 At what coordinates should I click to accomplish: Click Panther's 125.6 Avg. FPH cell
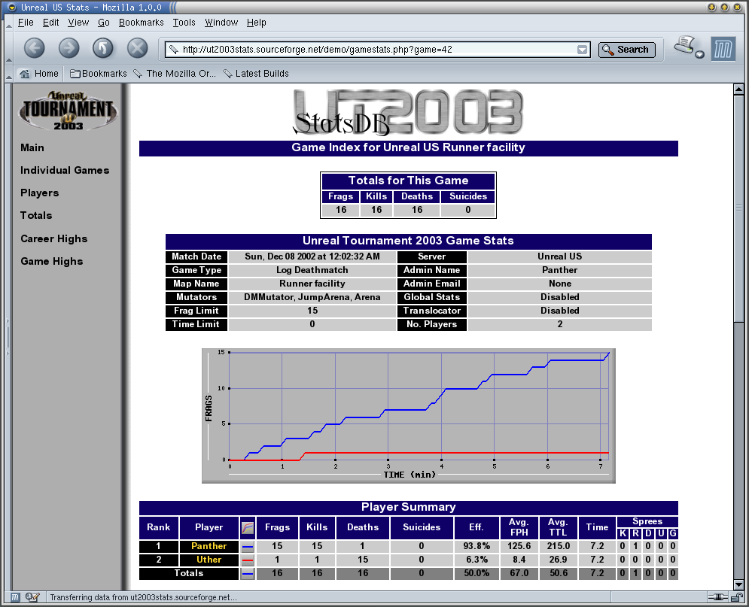pos(519,546)
